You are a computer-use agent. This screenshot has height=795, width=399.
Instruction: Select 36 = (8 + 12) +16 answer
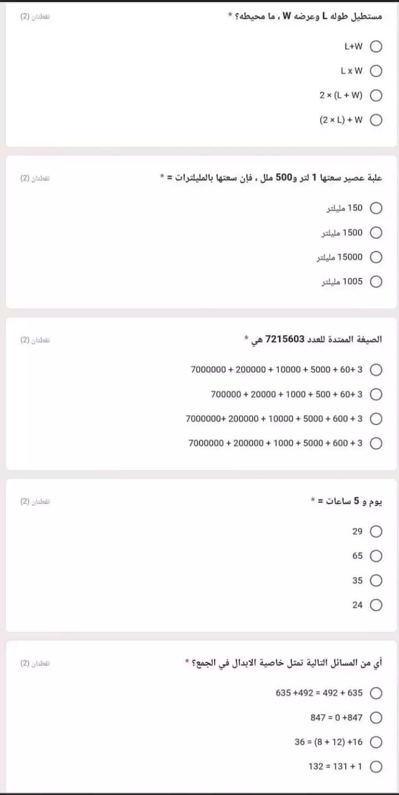[376, 742]
